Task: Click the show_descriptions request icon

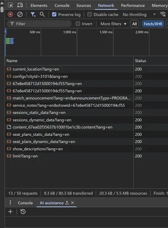Action: tap(9, 149)
